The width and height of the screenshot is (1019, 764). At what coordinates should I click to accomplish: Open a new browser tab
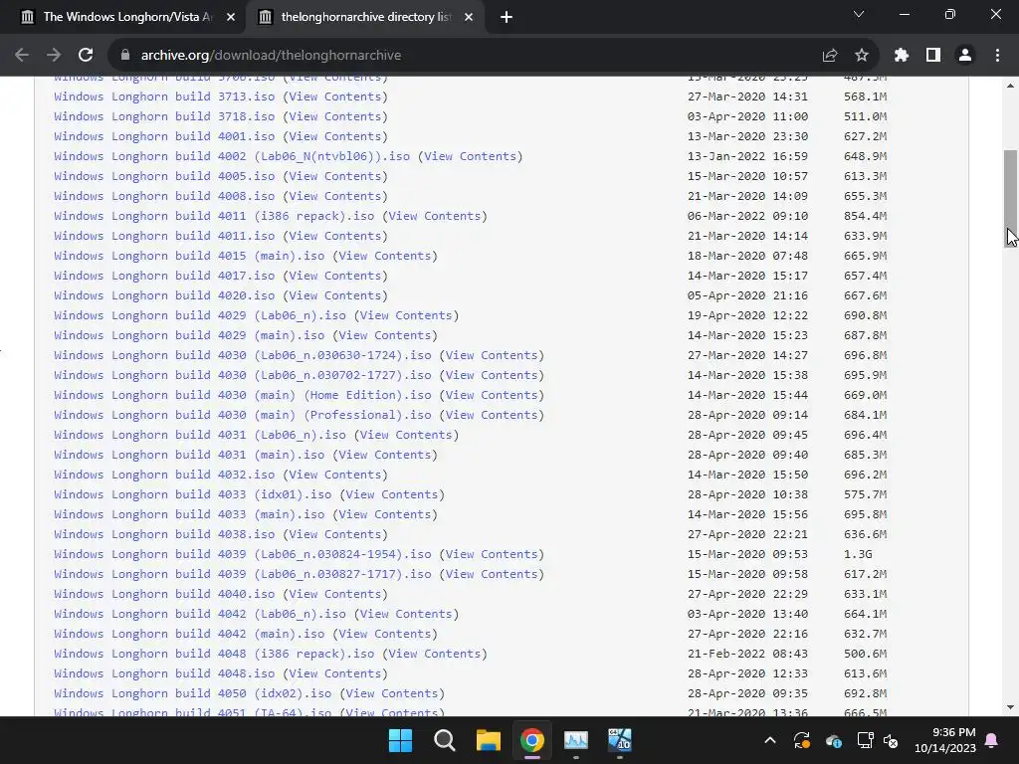pyautogui.click(x=507, y=17)
